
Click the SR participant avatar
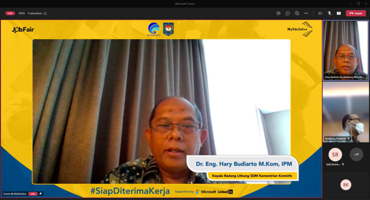(335, 155)
